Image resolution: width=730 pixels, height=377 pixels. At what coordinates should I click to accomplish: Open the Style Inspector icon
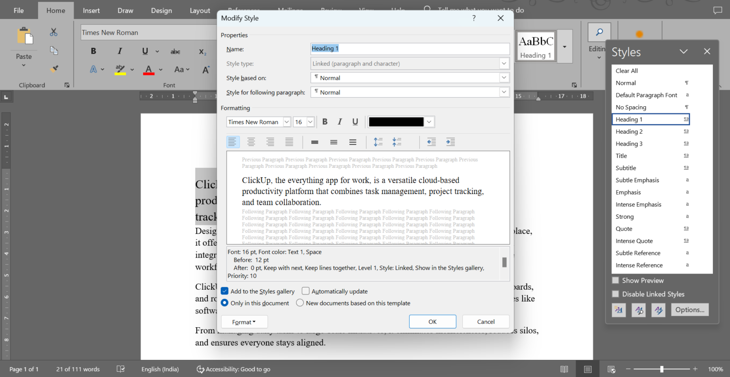pyautogui.click(x=638, y=310)
